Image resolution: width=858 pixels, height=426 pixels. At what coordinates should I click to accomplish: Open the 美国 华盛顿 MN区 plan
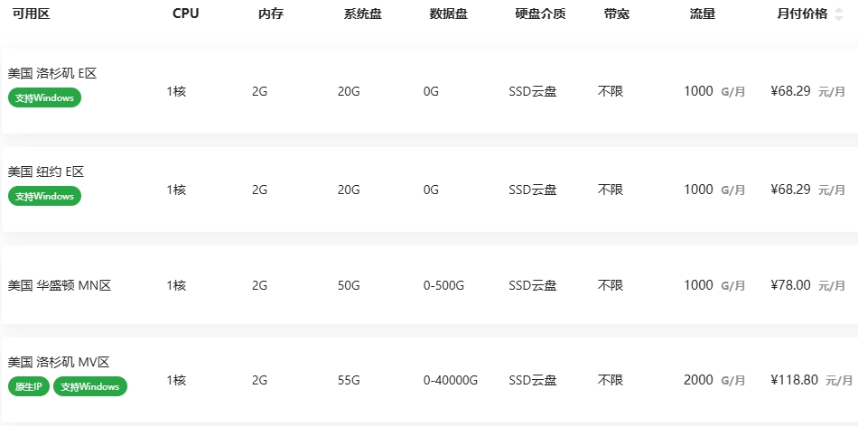60,285
